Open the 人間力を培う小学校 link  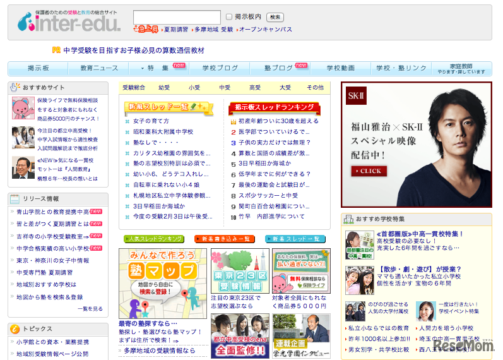[x=446, y=328]
